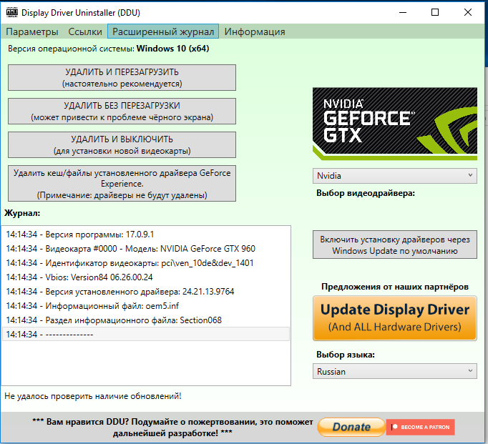
Task: Select log row with NVIDIA GeForce GTX 960
Action: [146, 248]
